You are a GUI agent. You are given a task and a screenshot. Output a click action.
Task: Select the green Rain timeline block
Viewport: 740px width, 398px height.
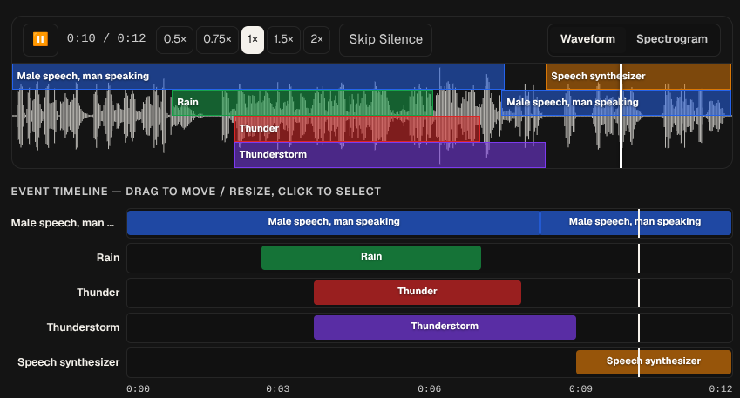(x=371, y=258)
